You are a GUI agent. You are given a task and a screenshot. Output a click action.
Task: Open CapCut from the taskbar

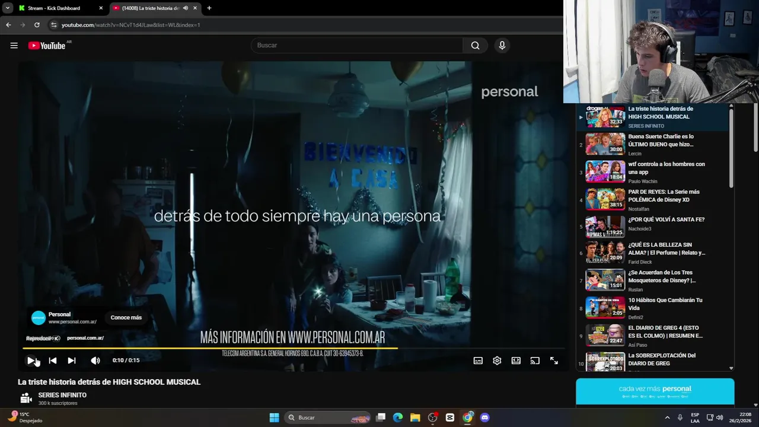click(x=450, y=418)
